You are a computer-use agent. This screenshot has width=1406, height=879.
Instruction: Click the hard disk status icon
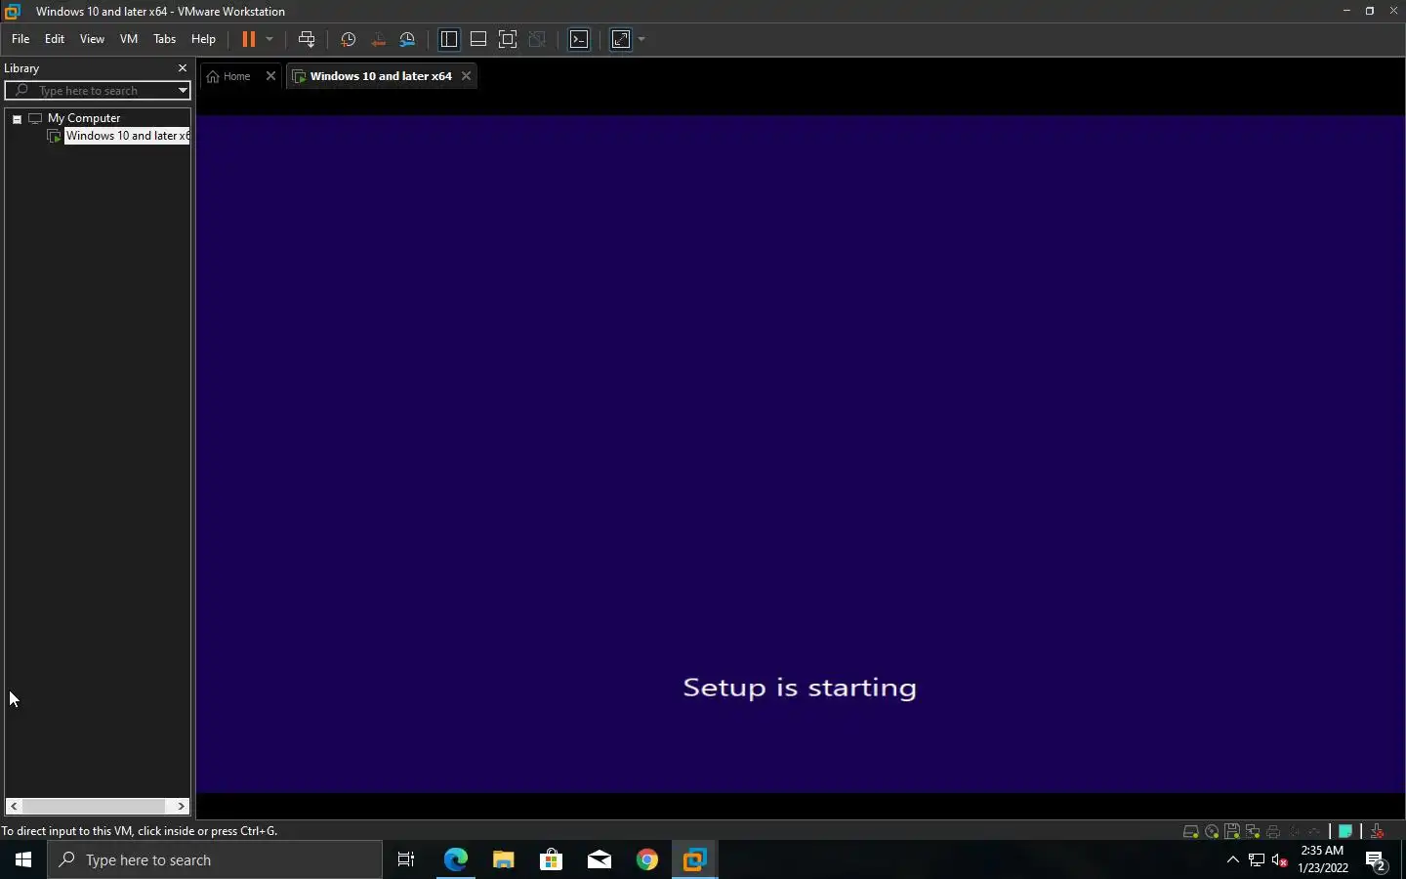pos(1191,831)
